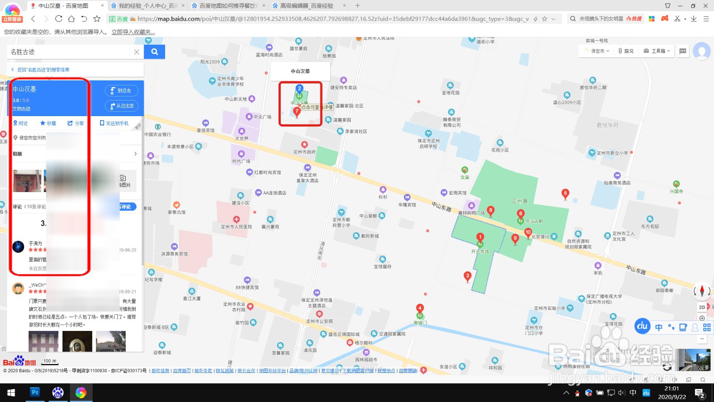Select the 附近 nearby option
The image size is (714, 402).
point(21,123)
